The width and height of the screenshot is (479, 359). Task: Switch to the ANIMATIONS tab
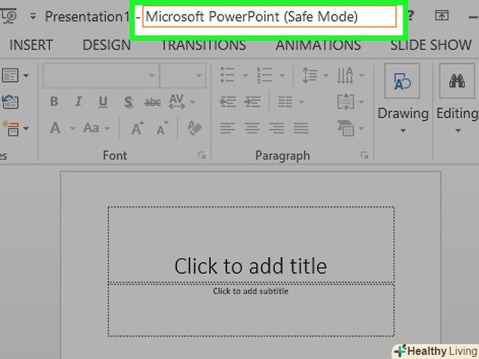click(318, 45)
